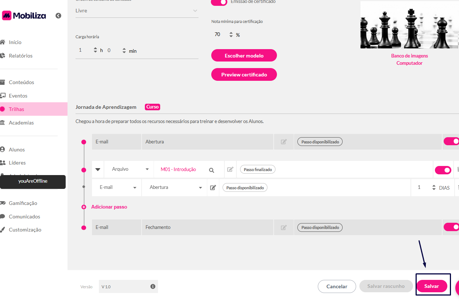Screen dimensions: 459x301
Task: Open Relatórios in the sidebar
Action: pyautogui.click(x=20, y=56)
